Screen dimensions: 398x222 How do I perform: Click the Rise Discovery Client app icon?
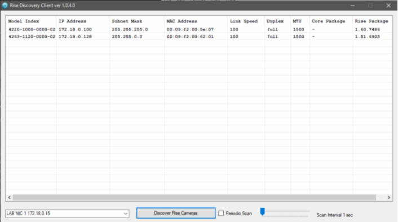coord(5,5)
